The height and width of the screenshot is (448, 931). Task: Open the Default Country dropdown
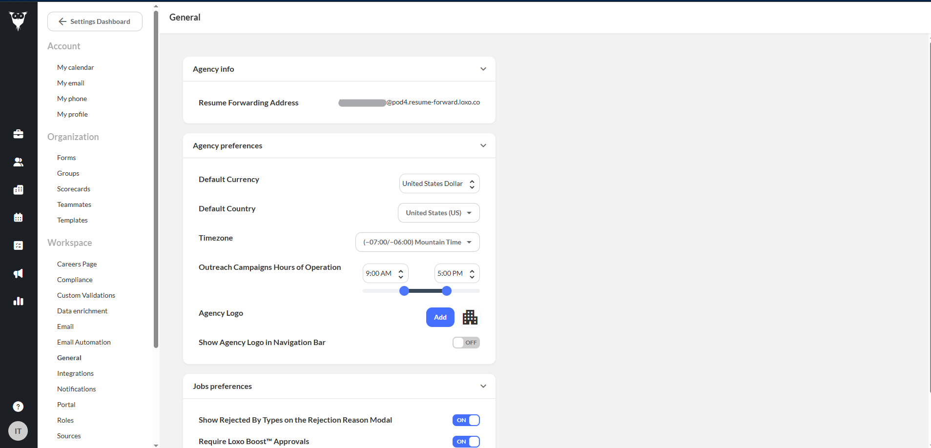click(439, 213)
